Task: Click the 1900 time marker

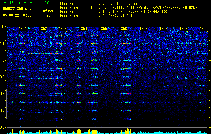Action: (x=204, y=29)
